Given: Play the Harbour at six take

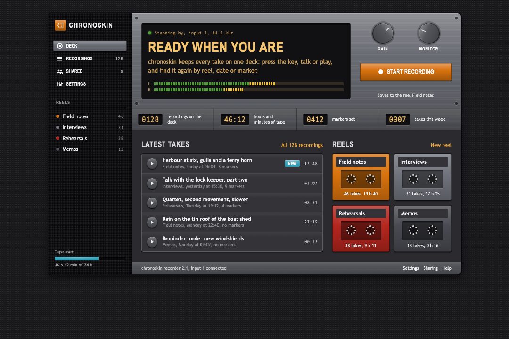Looking at the screenshot, I should click(x=152, y=164).
